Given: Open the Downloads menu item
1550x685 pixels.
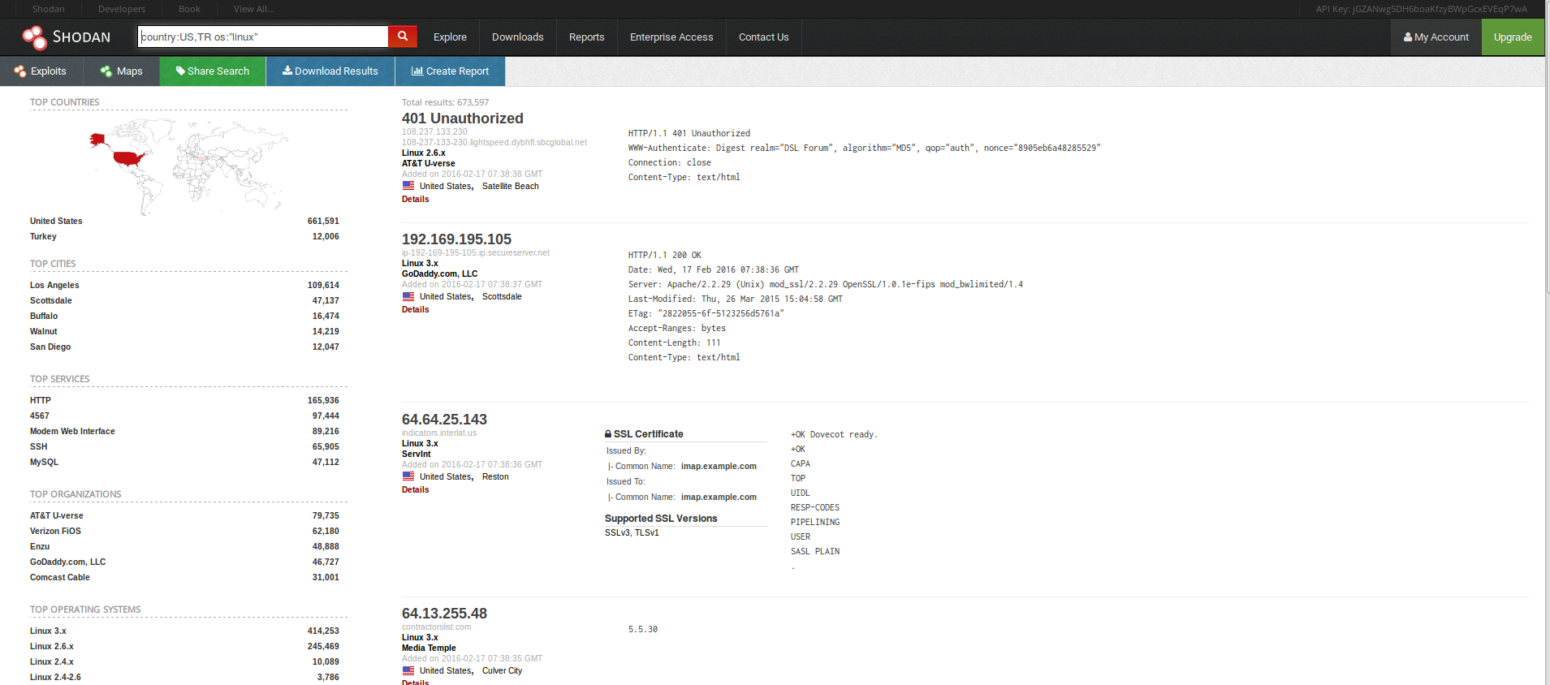Looking at the screenshot, I should [x=518, y=37].
